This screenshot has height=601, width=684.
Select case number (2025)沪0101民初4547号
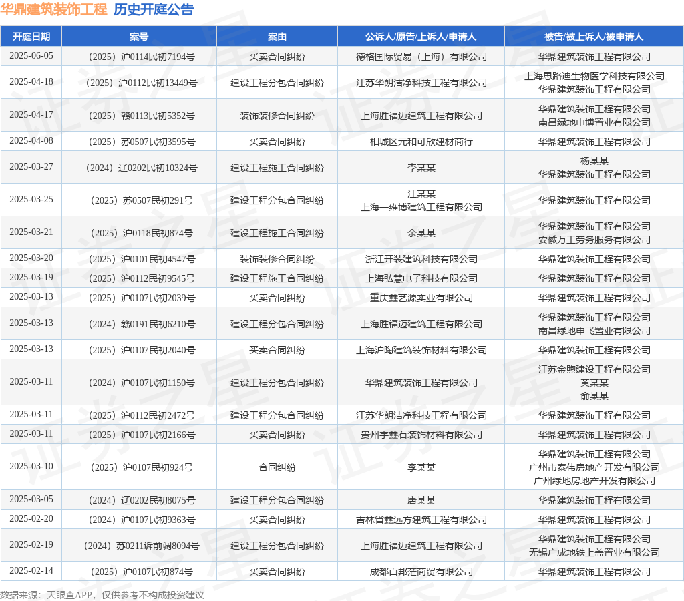pos(142,259)
